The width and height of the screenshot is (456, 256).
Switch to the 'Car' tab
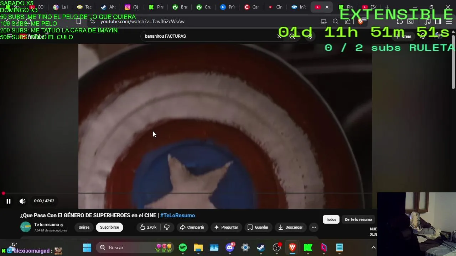pyautogui.click(x=251, y=7)
